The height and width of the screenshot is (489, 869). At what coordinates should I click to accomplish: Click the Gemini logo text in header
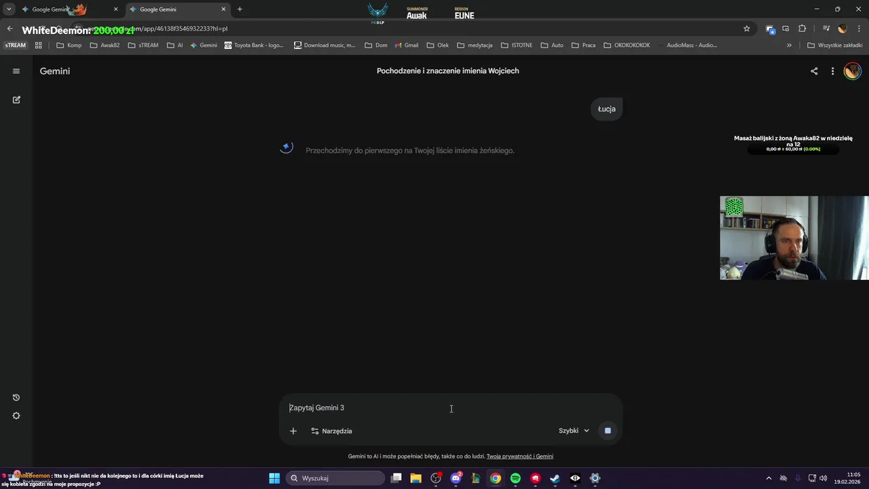click(55, 71)
